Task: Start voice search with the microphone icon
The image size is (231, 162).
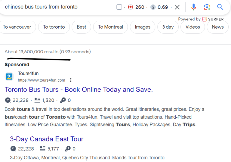Action: 194,7
